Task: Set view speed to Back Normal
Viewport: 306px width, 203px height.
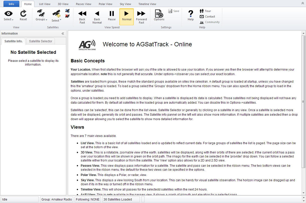Action: 97,17
